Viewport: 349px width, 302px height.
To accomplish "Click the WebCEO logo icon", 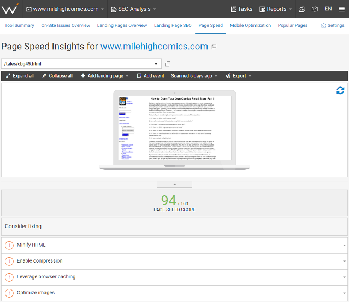I will [x=10, y=9].
